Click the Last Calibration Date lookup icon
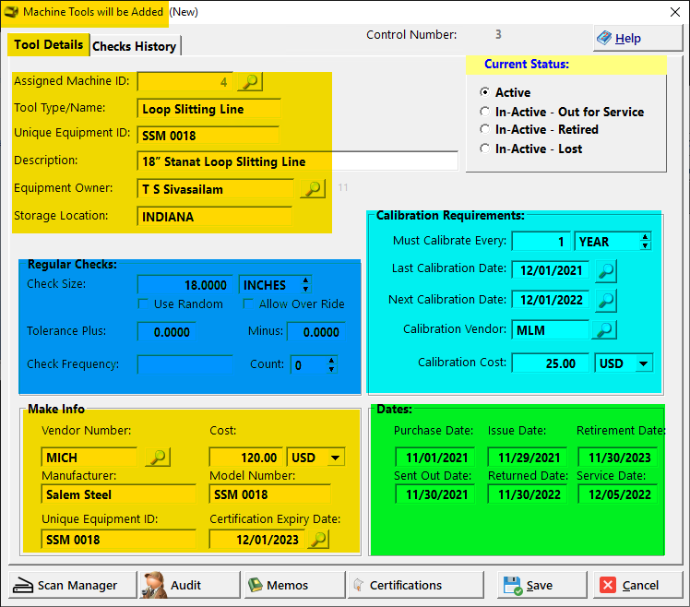 [606, 270]
